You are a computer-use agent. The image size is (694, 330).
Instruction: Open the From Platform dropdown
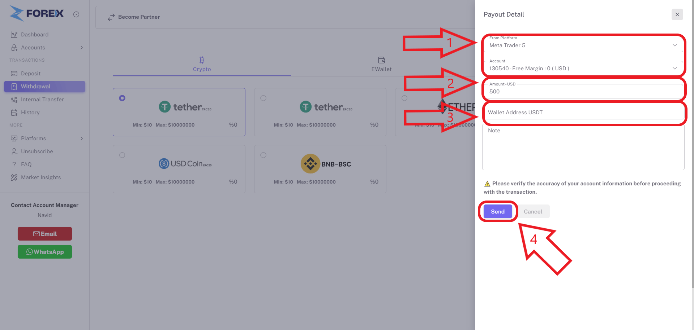click(x=583, y=45)
